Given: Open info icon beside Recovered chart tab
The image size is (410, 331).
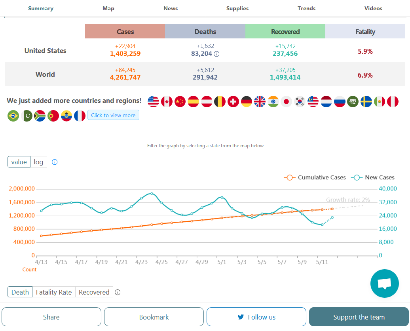Looking at the screenshot, I should [x=118, y=292].
